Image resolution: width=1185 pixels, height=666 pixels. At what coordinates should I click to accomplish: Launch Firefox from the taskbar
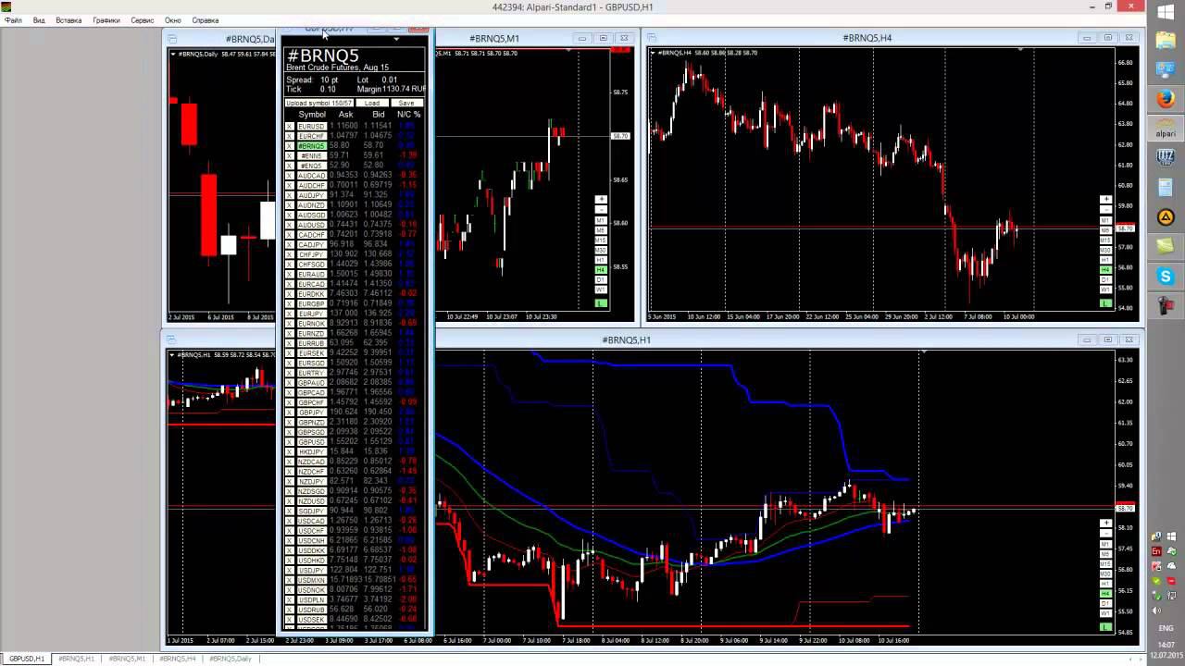click(1166, 98)
